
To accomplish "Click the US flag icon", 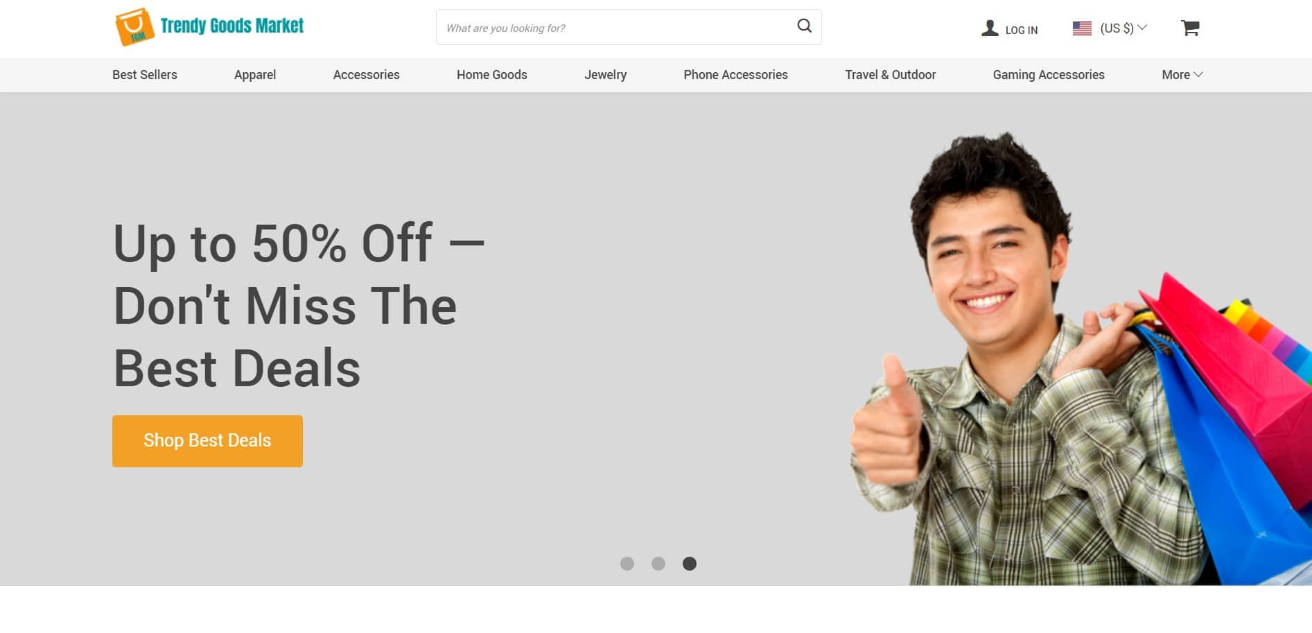I will tap(1082, 28).
